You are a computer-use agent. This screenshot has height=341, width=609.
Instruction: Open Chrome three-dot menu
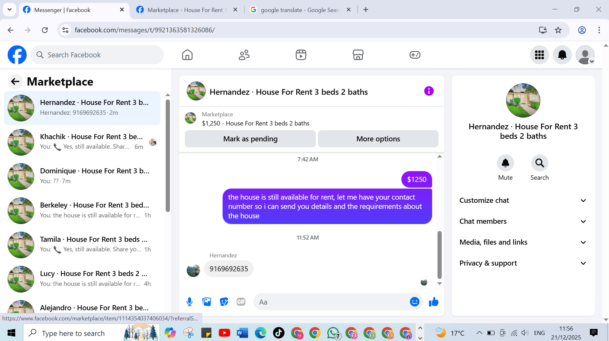pyautogui.click(x=599, y=30)
